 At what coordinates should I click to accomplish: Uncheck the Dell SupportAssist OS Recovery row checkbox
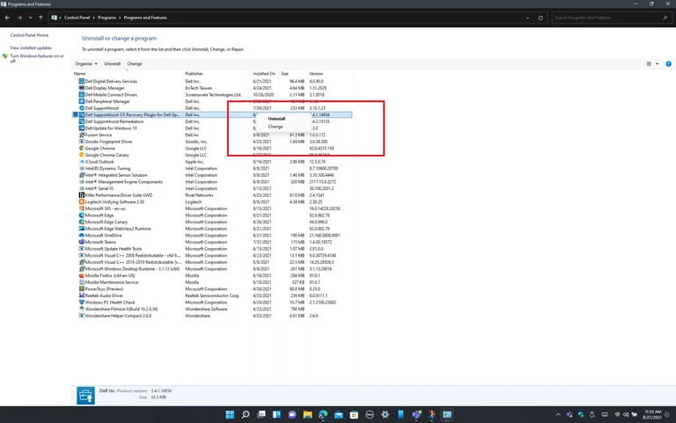tap(76, 114)
